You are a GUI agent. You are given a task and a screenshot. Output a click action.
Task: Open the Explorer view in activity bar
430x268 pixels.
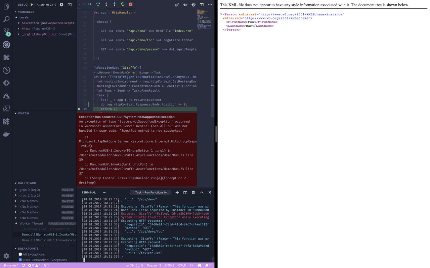pyautogui.click(x=6, y=7)
